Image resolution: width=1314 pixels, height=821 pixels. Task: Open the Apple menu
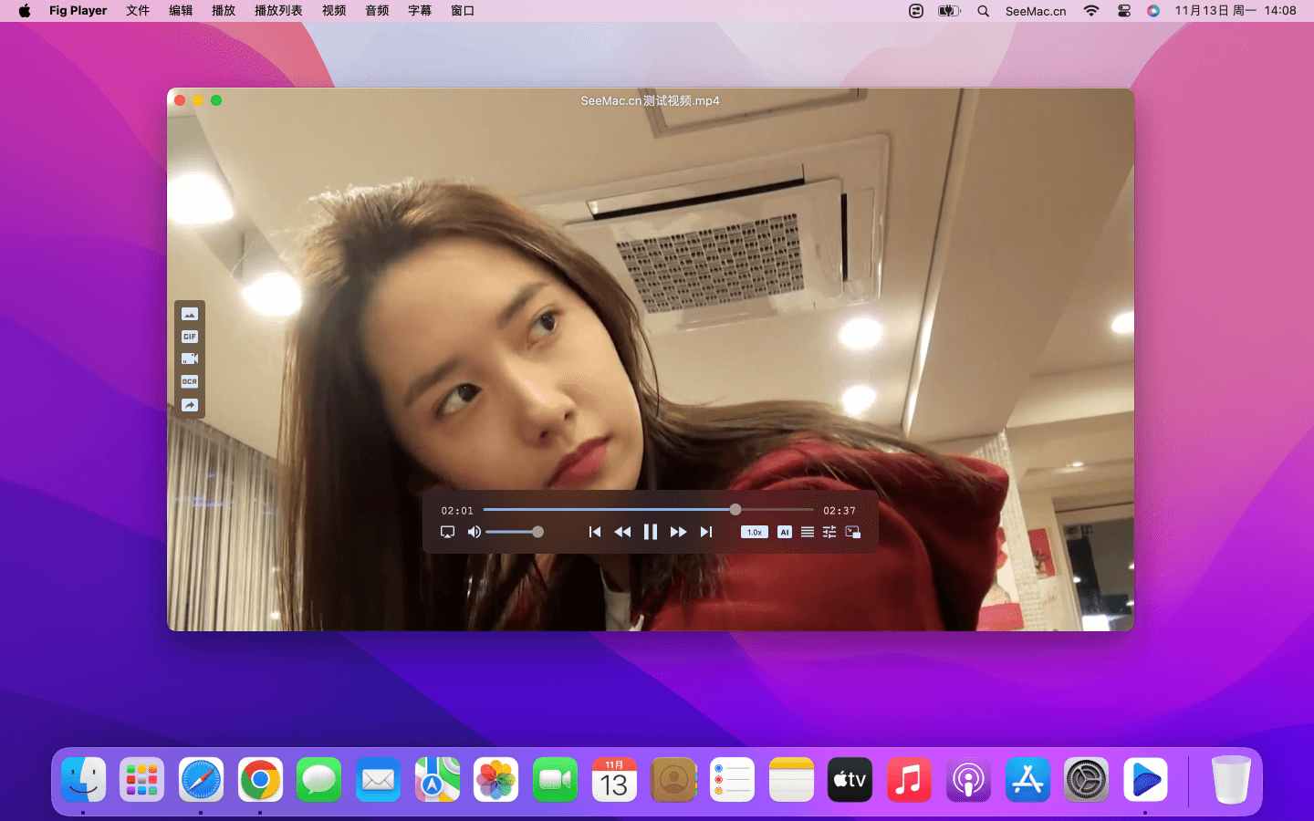pyautogui.click(x=25, y=11)
